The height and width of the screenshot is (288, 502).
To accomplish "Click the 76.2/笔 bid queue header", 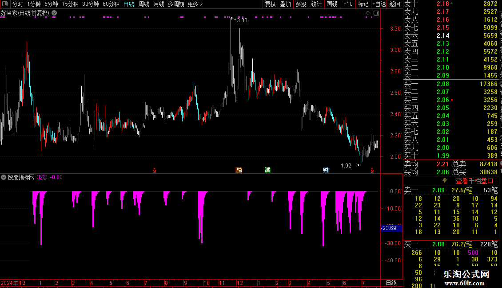I will pos(462,244).
